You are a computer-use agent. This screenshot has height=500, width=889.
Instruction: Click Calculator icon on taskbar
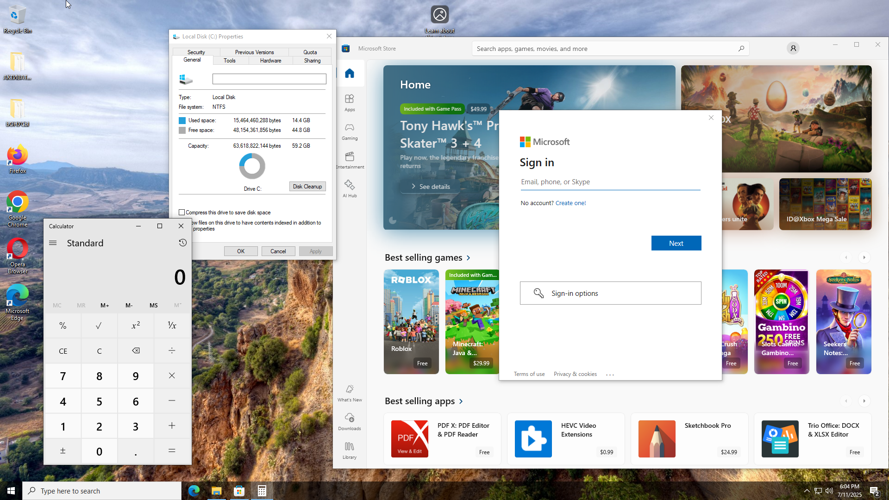[262, 491]
